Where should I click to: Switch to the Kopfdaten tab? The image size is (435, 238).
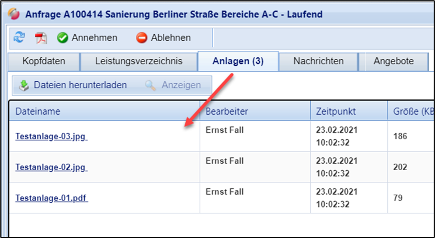coord(43,61)
